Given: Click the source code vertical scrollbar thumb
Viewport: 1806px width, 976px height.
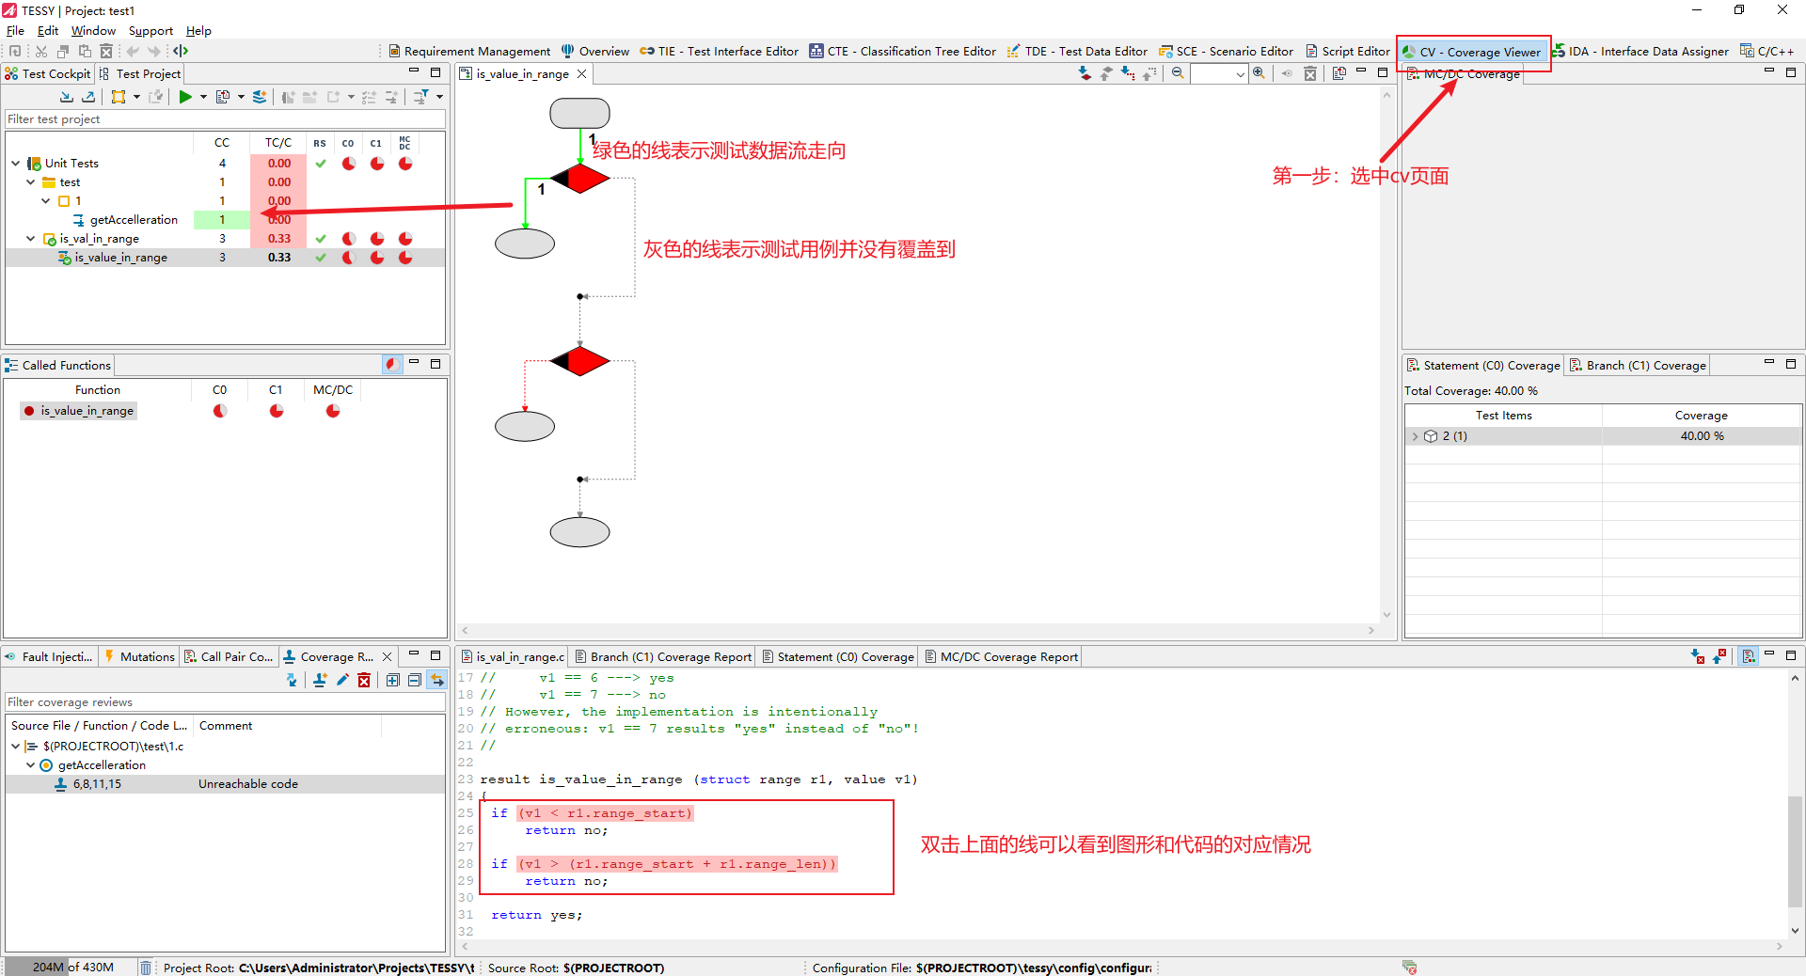Looking at the screenshot, I should coord(1795,852).
